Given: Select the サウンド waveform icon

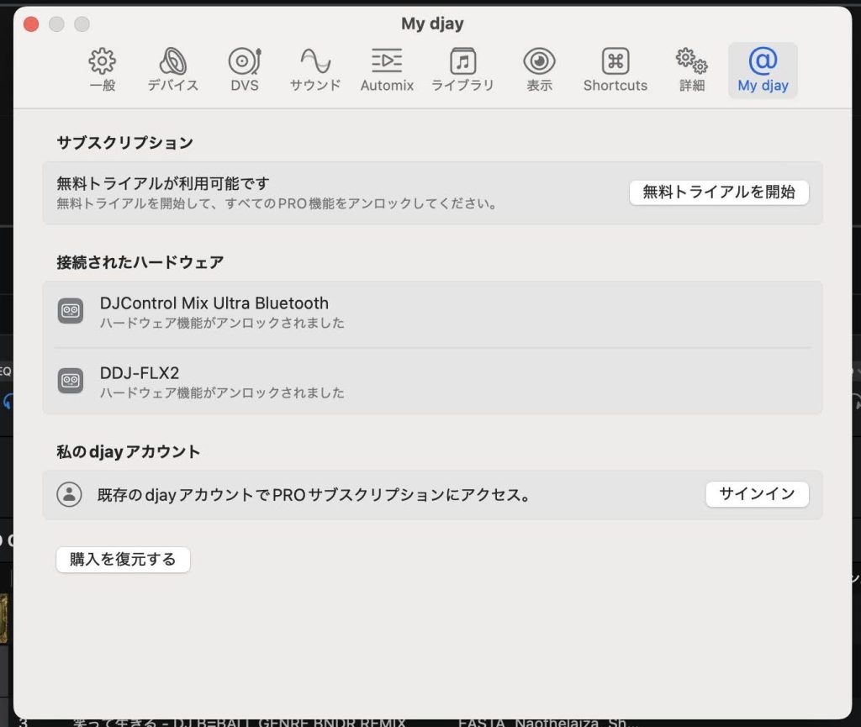Looking at the screenshot, I should point(315,61).
